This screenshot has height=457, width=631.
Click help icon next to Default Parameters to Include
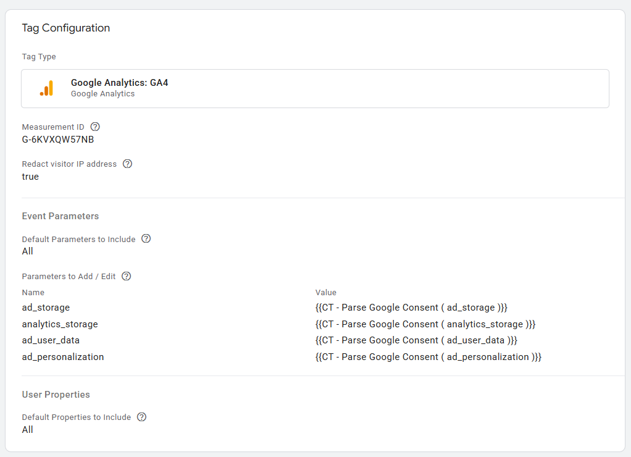[x=146, y=239]
